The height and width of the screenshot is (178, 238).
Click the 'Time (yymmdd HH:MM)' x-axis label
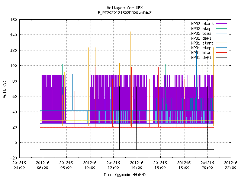tap(125, 175)
